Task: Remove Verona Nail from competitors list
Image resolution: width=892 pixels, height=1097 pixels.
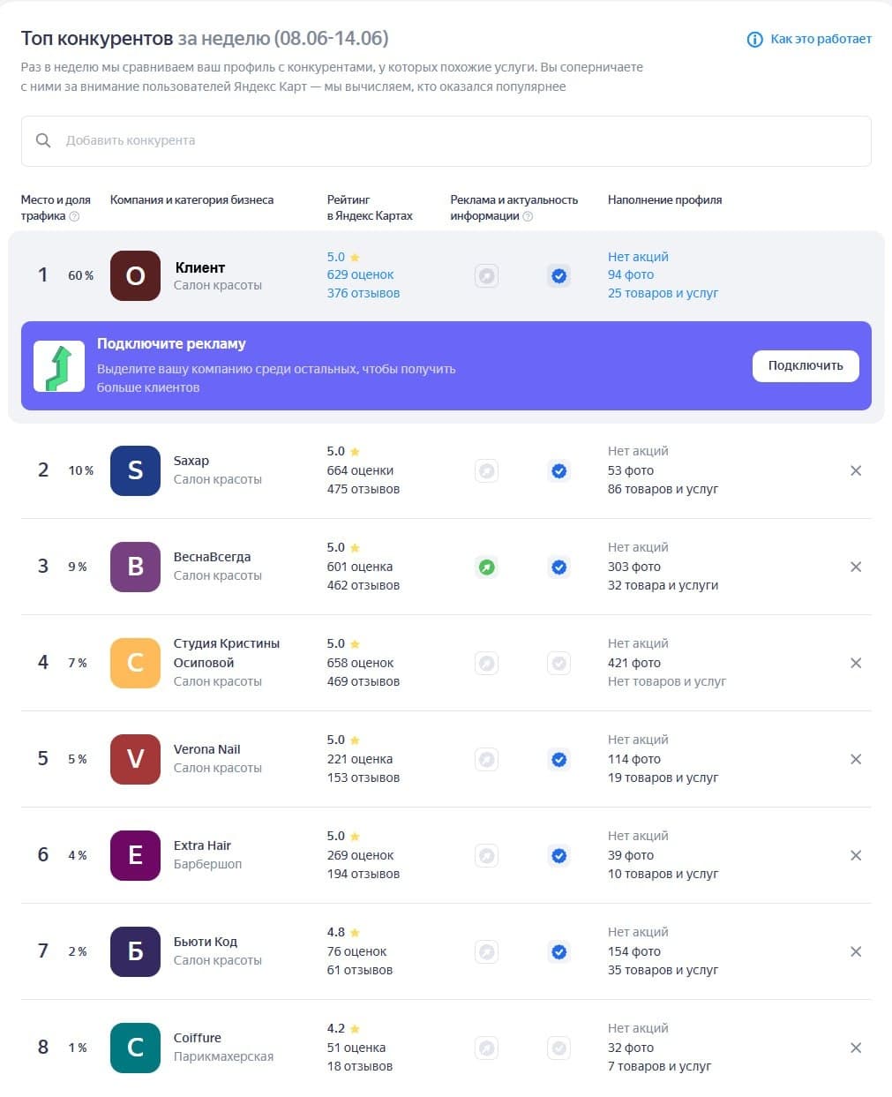Action: (x=856, y=759)
